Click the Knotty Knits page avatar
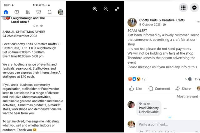 point(132,22)
